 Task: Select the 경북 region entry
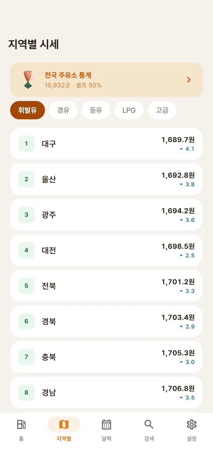coord(106,321)
